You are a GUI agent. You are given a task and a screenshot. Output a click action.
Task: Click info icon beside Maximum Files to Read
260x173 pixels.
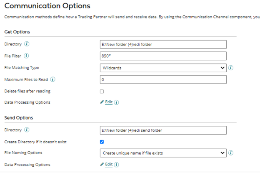[x=53, y=79]
